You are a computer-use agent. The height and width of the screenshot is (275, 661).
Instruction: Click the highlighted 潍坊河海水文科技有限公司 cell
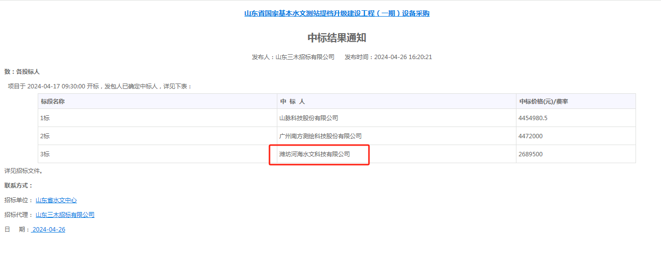click(x=315, y=154)
